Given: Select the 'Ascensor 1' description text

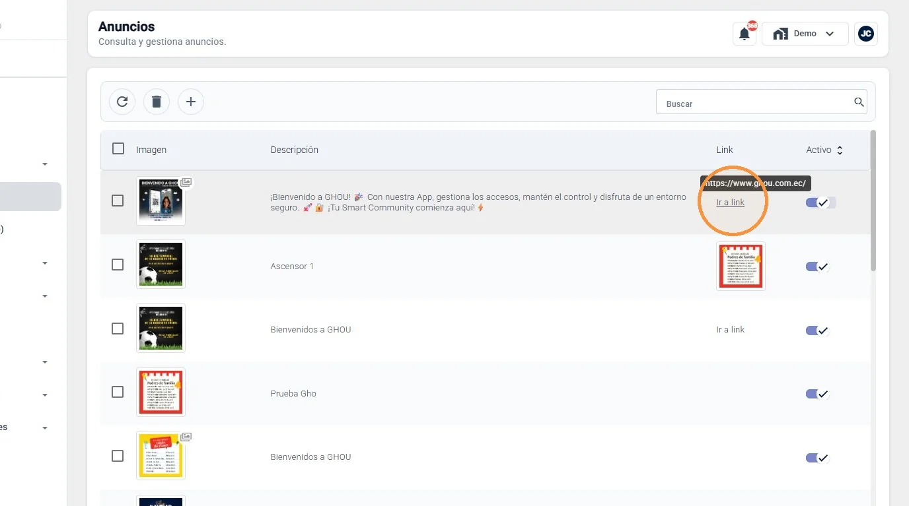Looking at the screenshot, I should 292,267.
